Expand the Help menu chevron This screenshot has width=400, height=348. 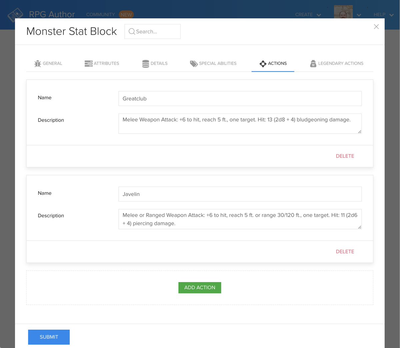[392, 15]
